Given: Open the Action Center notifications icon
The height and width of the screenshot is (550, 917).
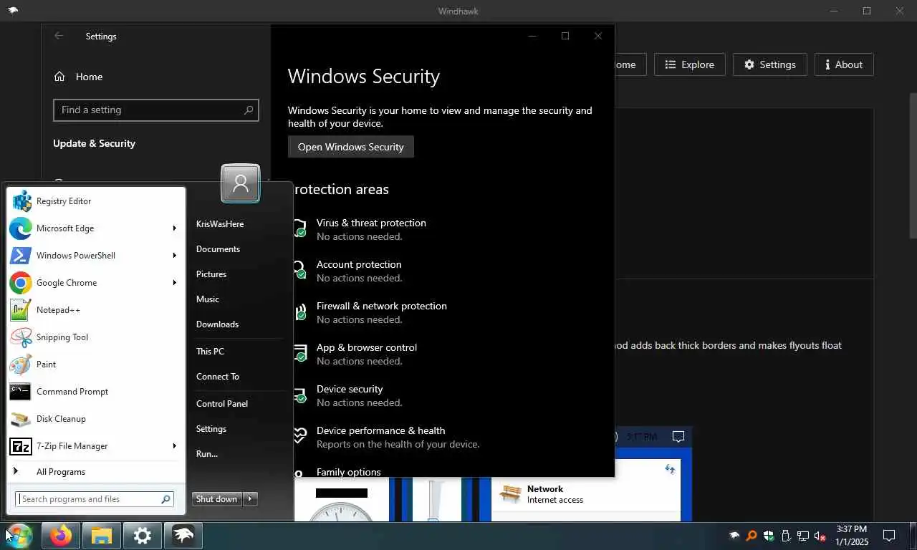Looking at the screenshot, I should [889, 536].
